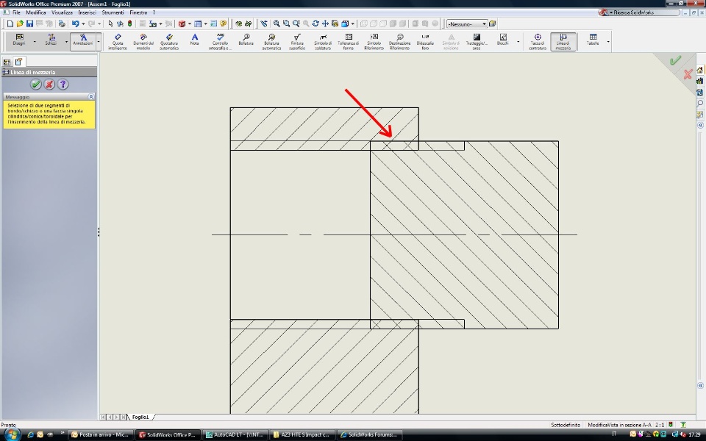Switch to the Posta in arrivo taskbar window

(101, 434)
